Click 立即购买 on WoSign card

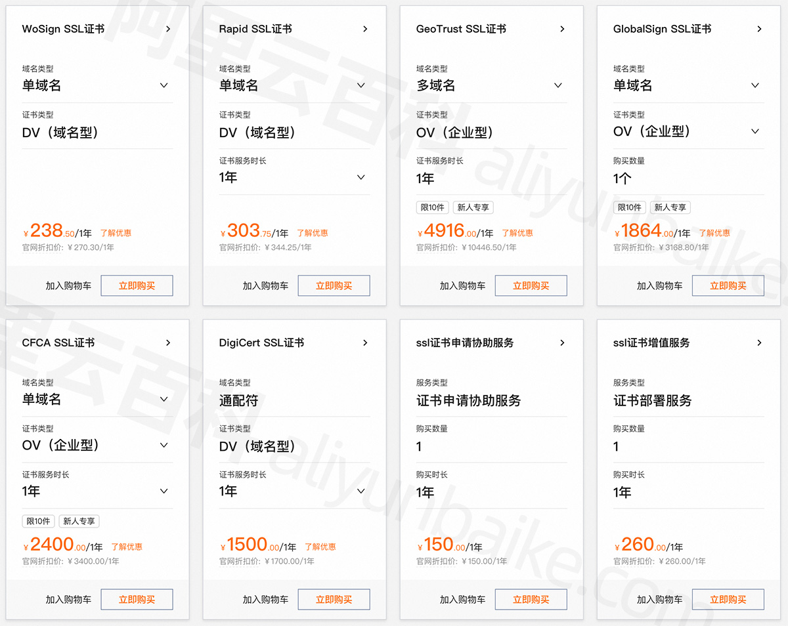(x=137, y=285)
